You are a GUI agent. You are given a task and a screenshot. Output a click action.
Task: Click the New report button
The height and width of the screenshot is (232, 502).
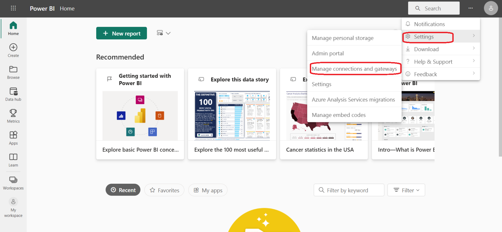click(121, 33)
